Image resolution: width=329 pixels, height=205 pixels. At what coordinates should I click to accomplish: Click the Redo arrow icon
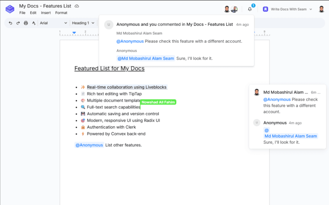tap(18, 23)
